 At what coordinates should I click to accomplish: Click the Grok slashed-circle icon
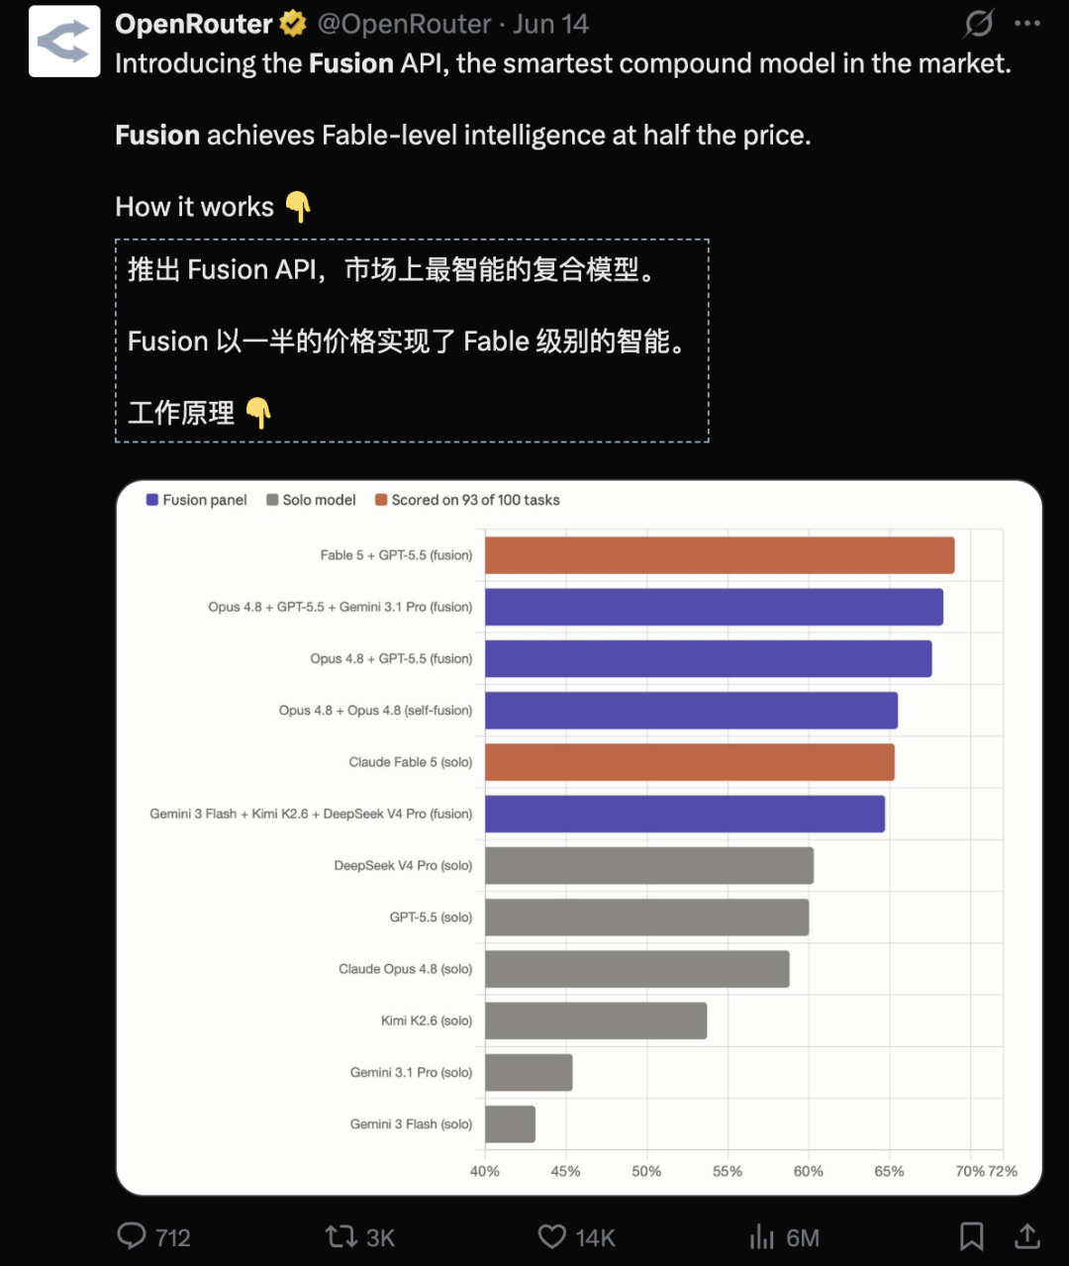pos(978,23)
